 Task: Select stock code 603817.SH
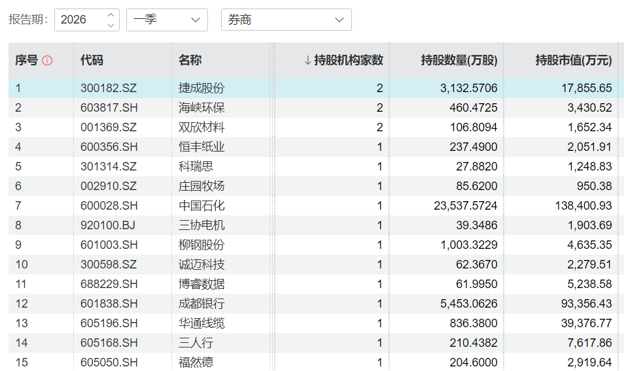pos(109,108)
